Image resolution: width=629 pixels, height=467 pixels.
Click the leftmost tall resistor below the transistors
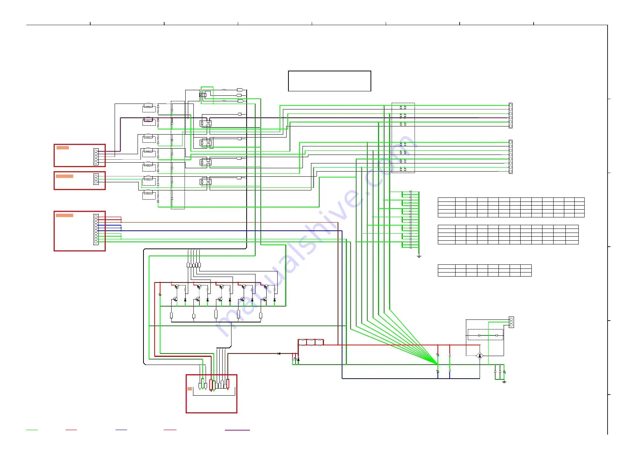tap(172, 315)
